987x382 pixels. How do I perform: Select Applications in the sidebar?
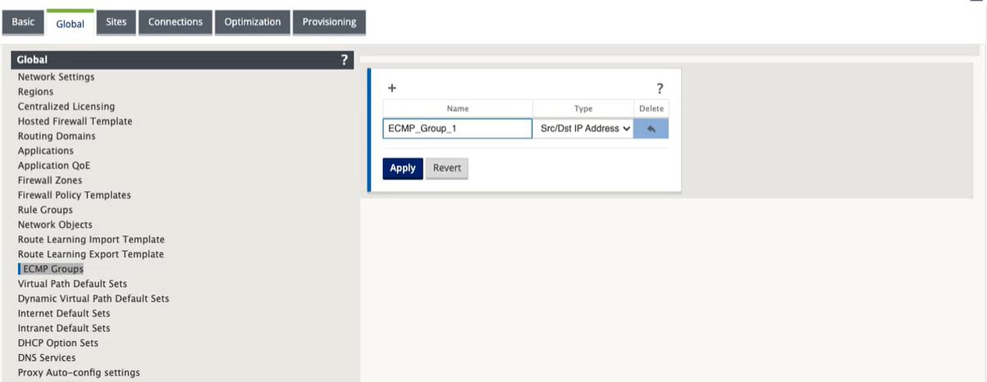(45, 151)
